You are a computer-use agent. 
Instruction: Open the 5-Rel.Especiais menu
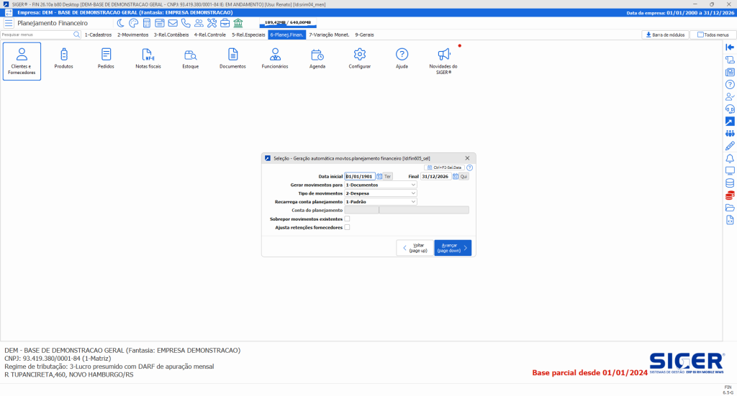point(248,34)
